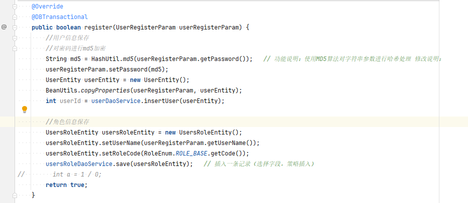Click fold end marker at method closing brace
468x203 pixels.
pos(15,195)
